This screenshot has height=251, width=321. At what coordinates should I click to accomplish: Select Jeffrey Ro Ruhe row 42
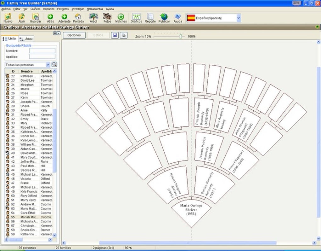[29, 161]
